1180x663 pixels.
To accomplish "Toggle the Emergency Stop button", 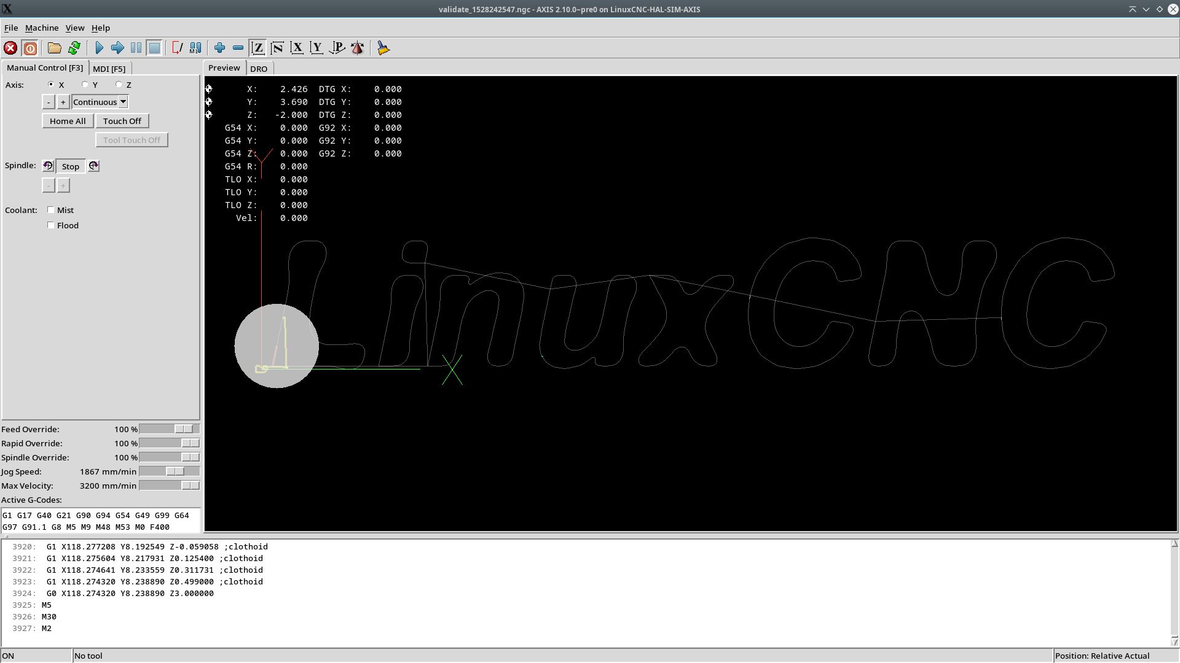I will pos(10,48).
